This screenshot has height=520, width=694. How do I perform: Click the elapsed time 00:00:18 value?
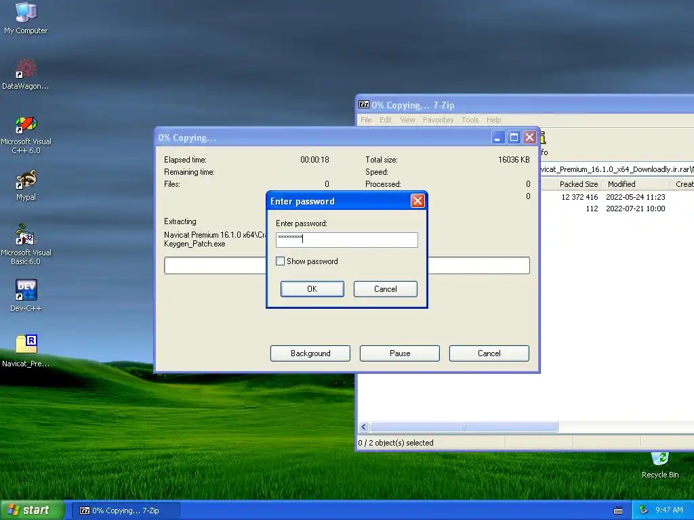click(x=314, y=160)
